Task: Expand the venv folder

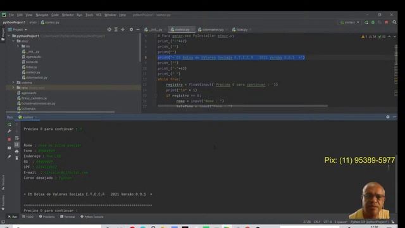Action: pyautogui.click(x=13, y=87)
